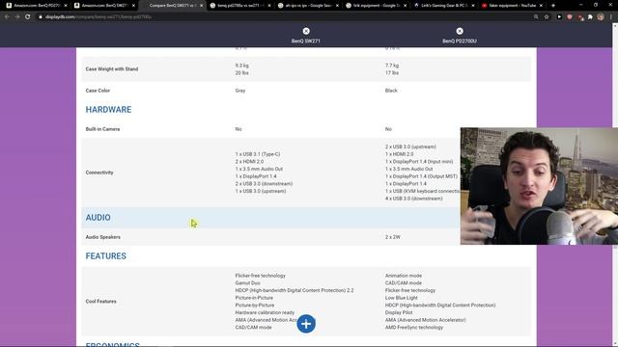Click the FEATURES section heading

[x=106, y=256]
